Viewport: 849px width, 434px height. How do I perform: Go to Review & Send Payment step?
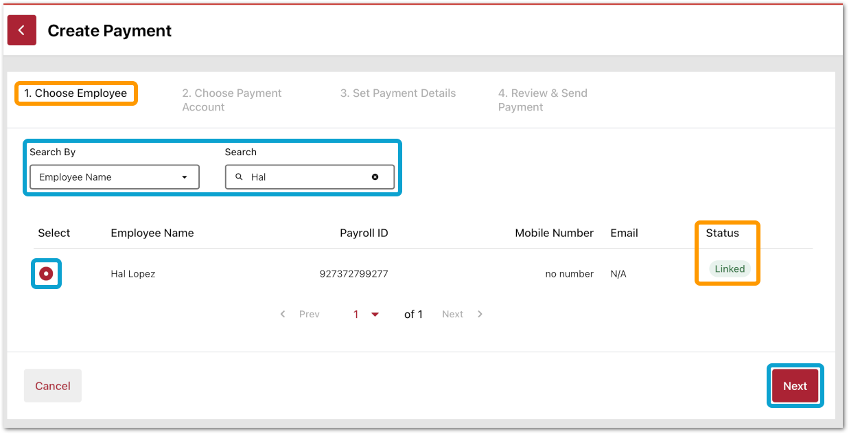click(x=542, y=100)
